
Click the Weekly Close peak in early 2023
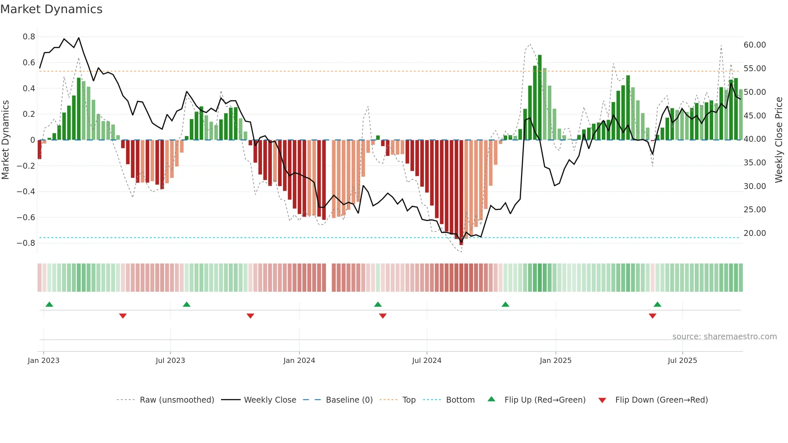pyautogui.click(x=78, y=38)
